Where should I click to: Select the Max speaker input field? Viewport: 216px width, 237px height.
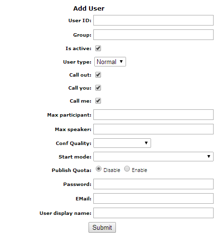pos(153,129)
